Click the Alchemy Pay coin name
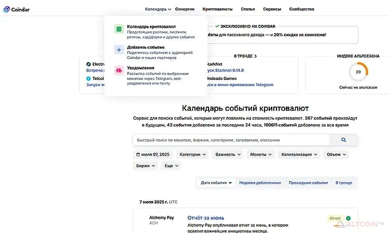The height and width of the screenshot is (233, 389). (x=161, y=217)
